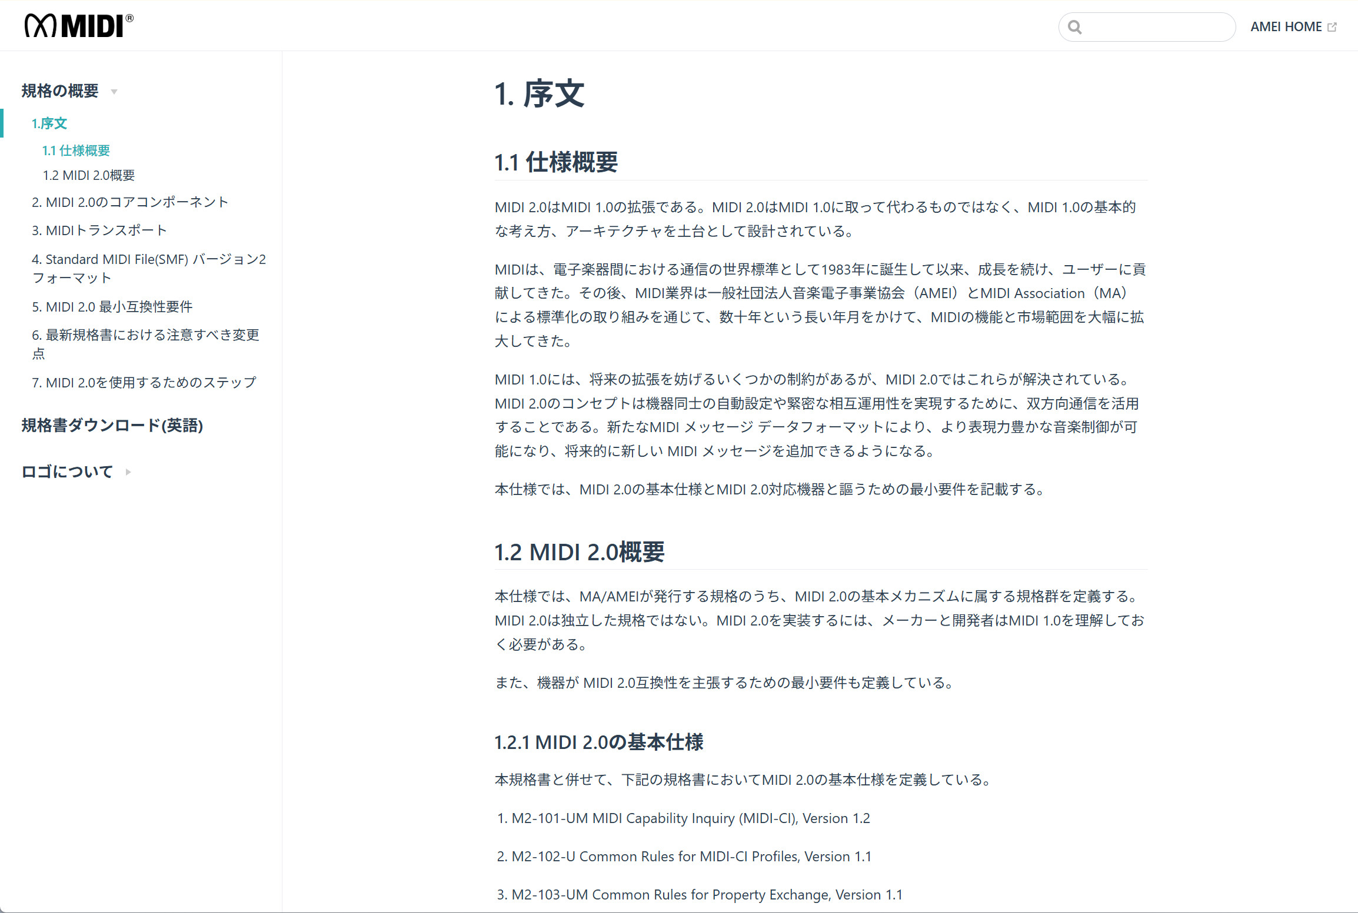Click the magnifier search icon
The image size is (1358, 913).
(x=1074, y=27)
